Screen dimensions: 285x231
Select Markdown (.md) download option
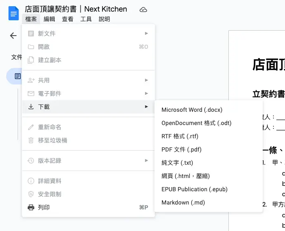click(x=183, y=202)
